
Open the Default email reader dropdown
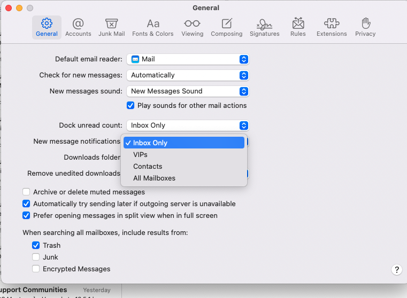[188, 59]
